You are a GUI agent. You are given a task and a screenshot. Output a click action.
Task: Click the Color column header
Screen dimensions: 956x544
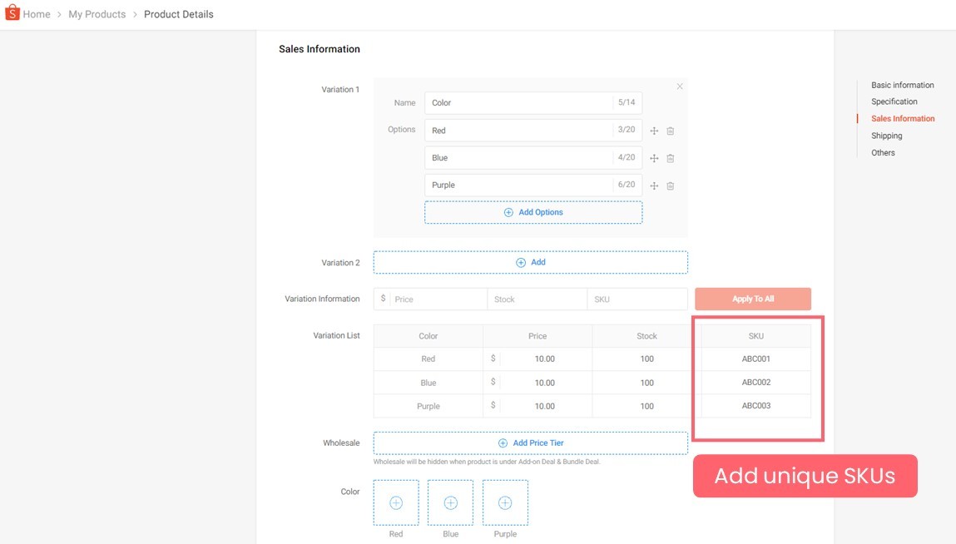coord(428,336)
